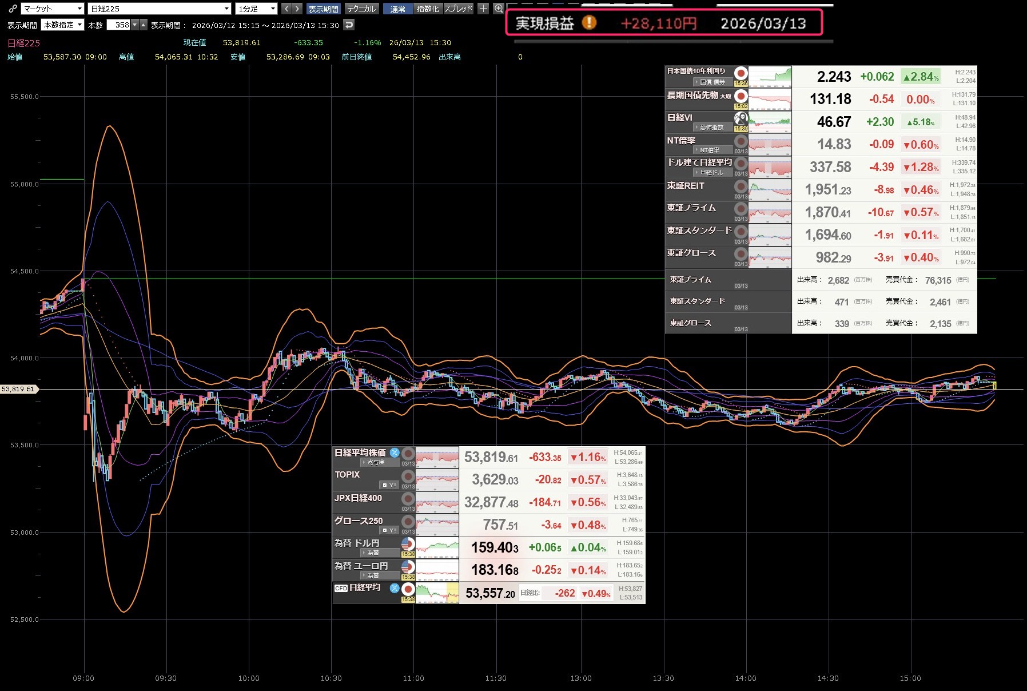Viewport: 1027px width, 691px height.
Task: Click the zoom magnifier icon
Action: coord(499,9)
